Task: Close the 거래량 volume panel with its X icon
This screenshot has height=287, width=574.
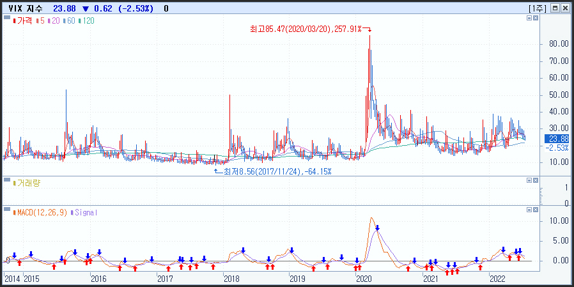Action: point(535,180)
